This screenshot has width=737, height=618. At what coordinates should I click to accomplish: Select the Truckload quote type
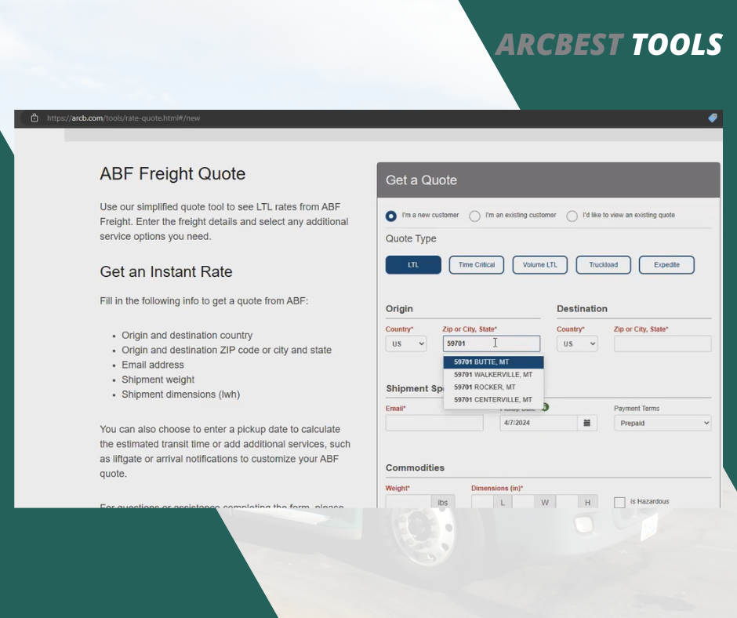[x=604, y=265]
